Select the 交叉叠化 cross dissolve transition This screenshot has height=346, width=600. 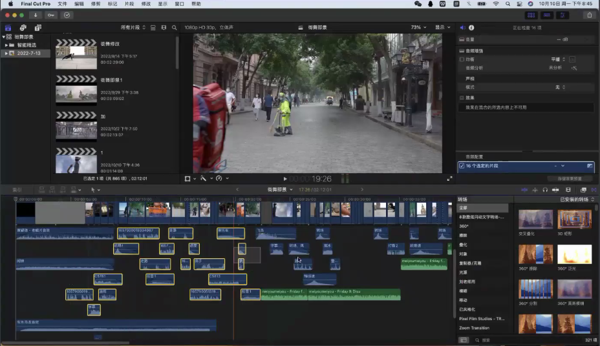click(x=536, y=219)
